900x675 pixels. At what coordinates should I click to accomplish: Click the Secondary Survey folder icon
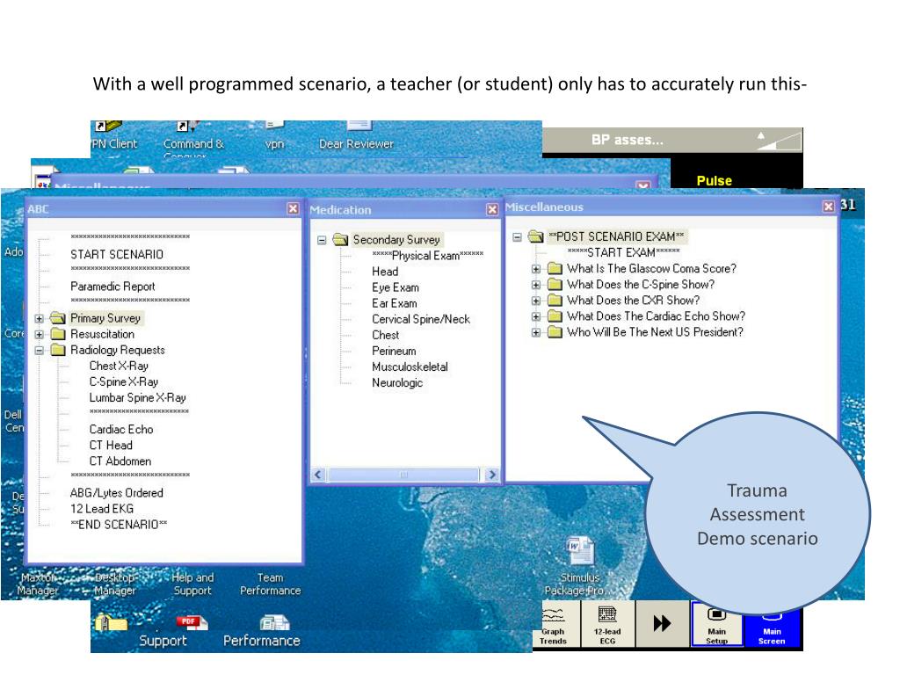click(x=340, y=239)
